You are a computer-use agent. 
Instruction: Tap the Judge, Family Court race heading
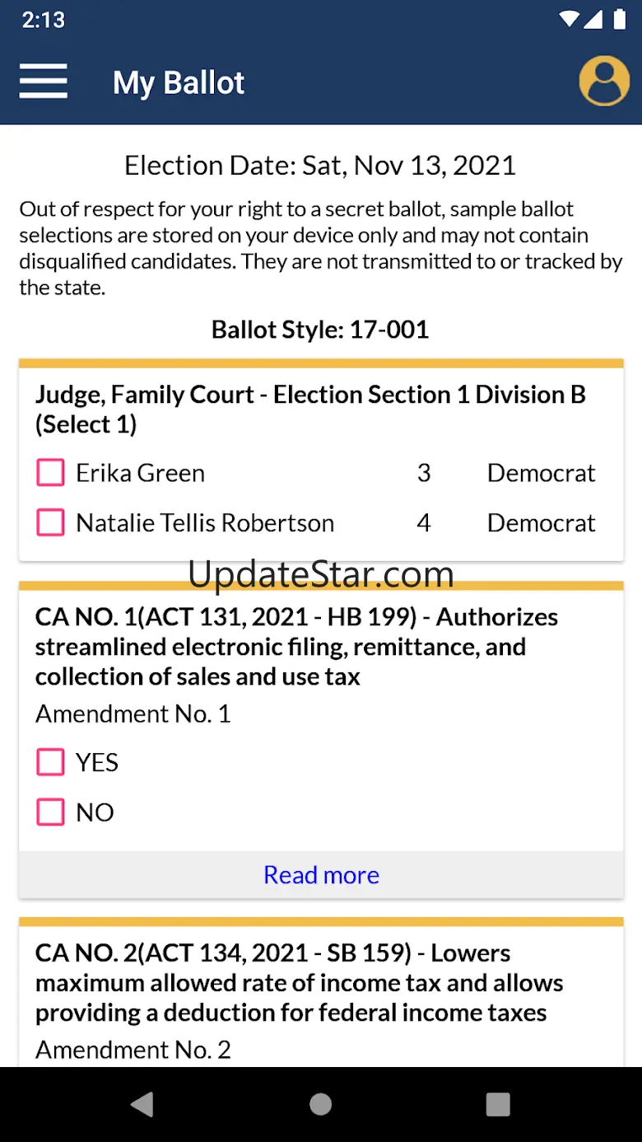pyautogui.click(x=310, y=409)
